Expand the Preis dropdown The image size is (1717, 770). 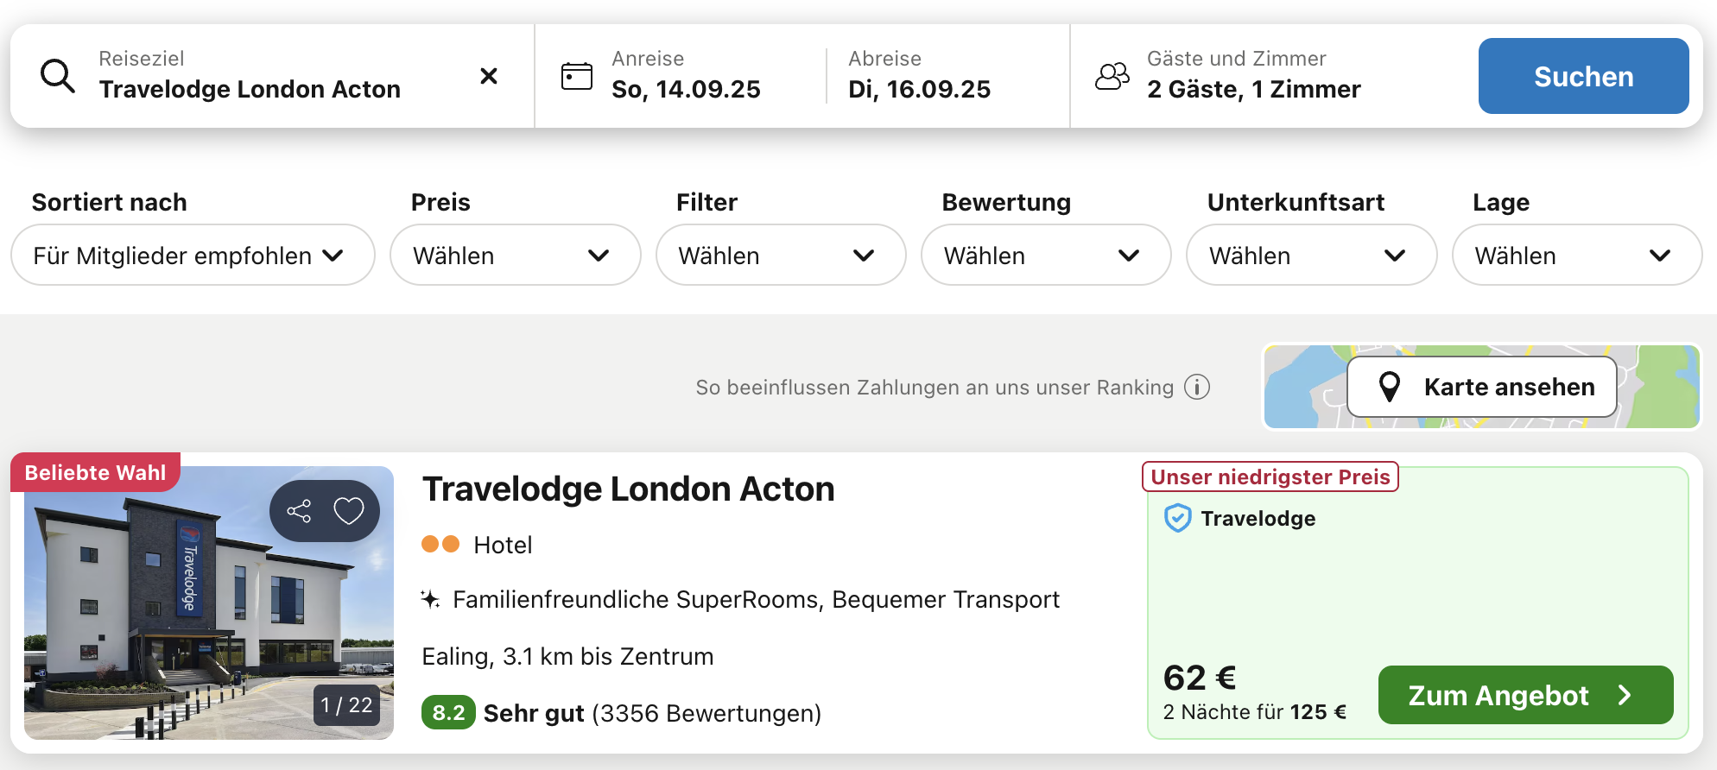coord(516,255)
